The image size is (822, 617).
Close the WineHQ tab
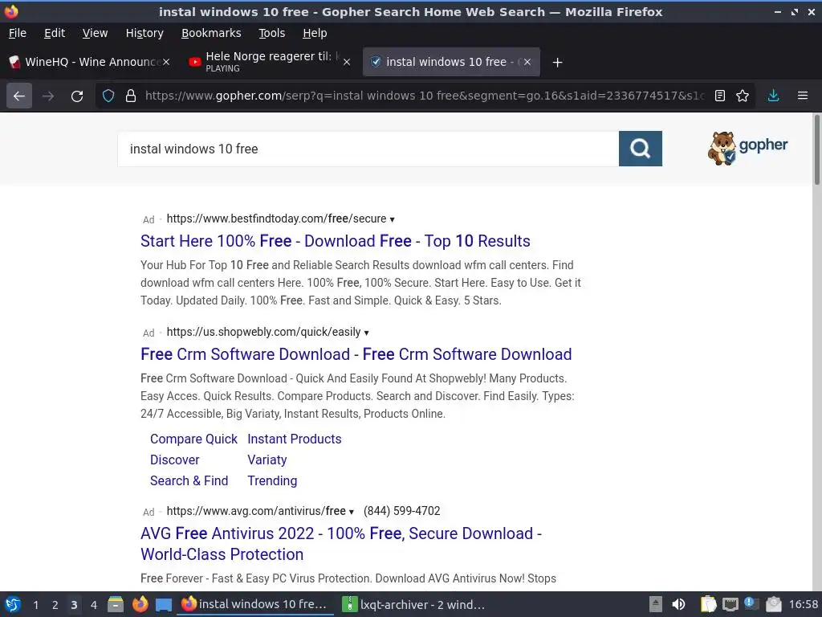166,62
